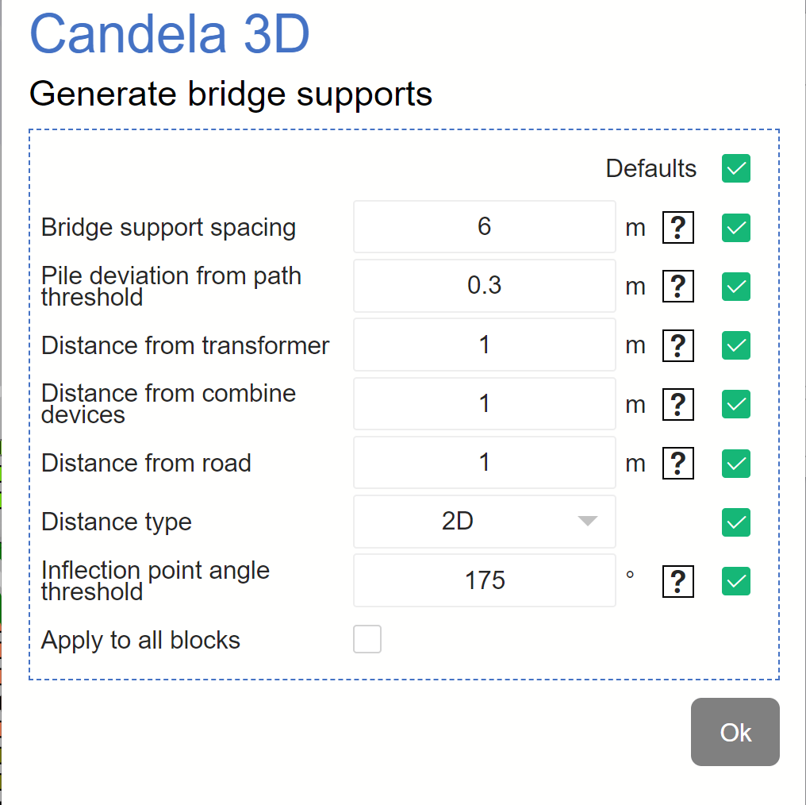This screenshot has width=806, height=805.
Task: Open help for Bridge support spacing
Action: [x=677, y=228]
